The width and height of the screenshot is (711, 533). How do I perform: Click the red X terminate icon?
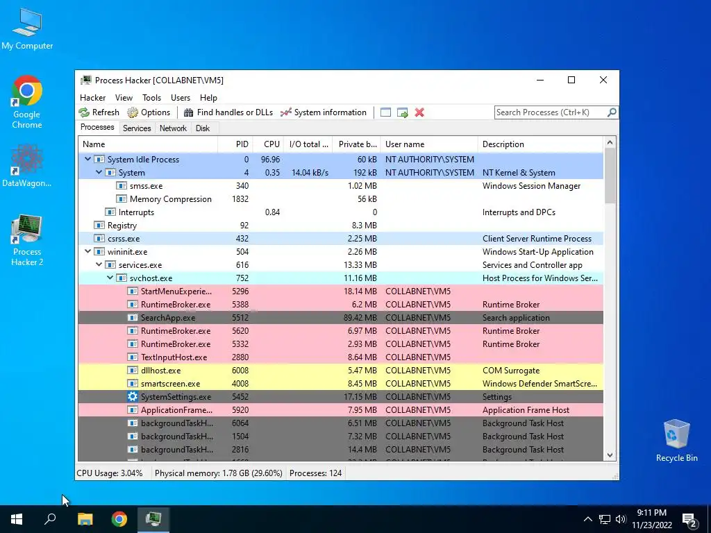(x=419, y=112)
